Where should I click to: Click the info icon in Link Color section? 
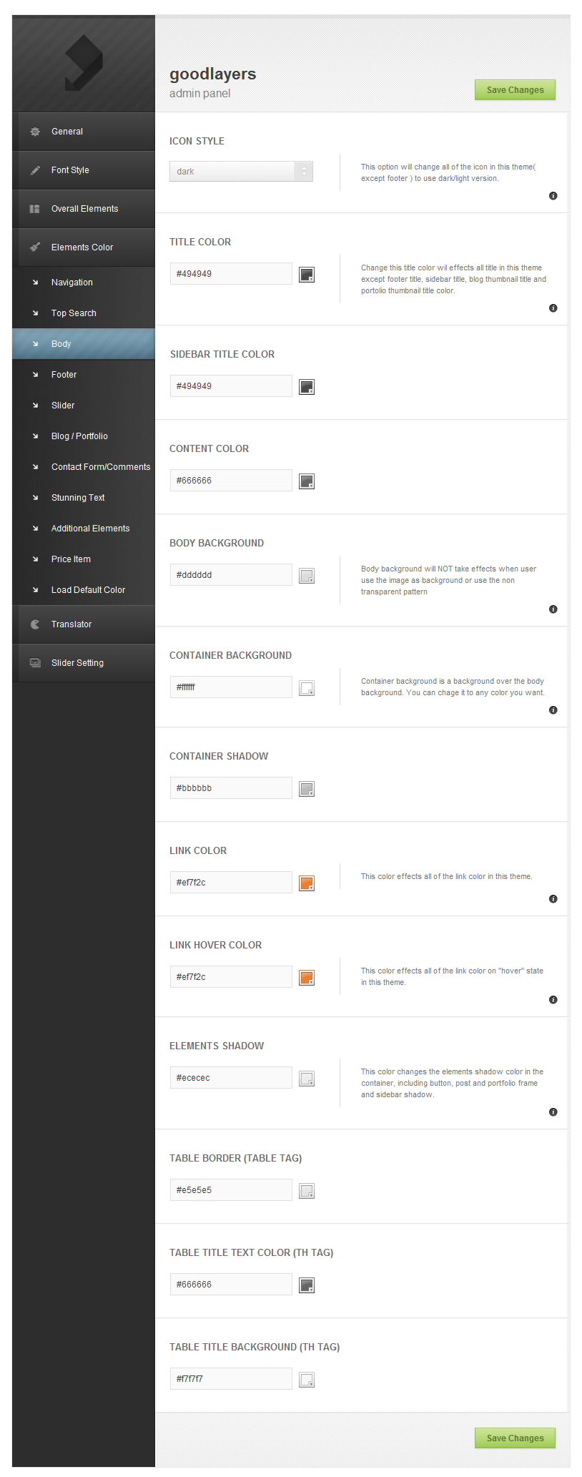click(x=553, y=899)
